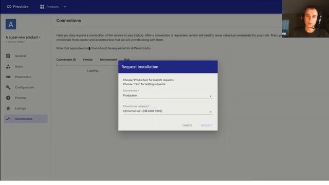Open the Choose Hub instance dropdown
Viewport: 329px width, 185px height.
click(168, 111)
